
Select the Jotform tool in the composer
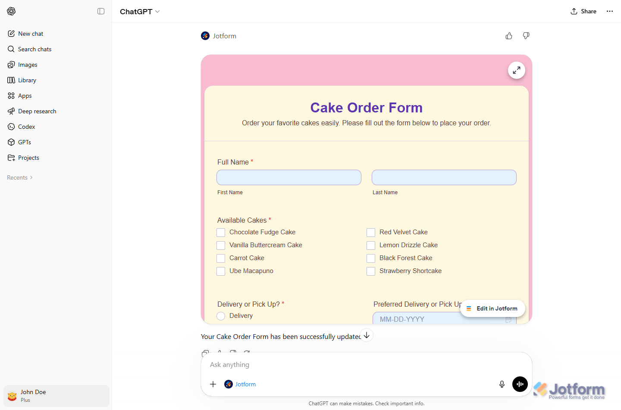click(x=240, y=384)
